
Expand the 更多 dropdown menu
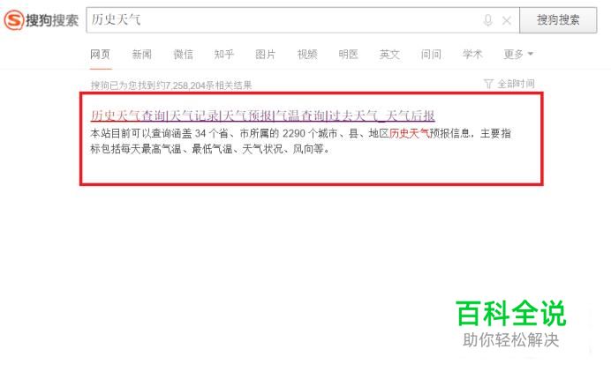click(518, 54)
